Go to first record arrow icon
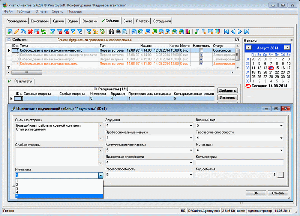The width and height of the screenshot is (300, 216). pyautogui.click(x=226, y=31)
